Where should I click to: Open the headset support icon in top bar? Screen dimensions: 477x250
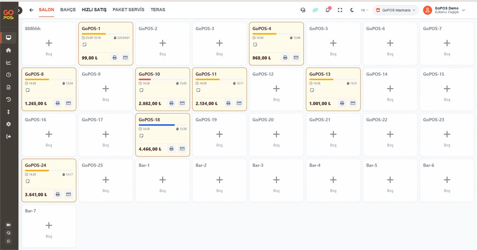[303, 10]
